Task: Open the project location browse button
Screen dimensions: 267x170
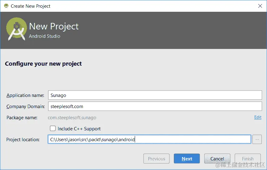Action: 257,139
